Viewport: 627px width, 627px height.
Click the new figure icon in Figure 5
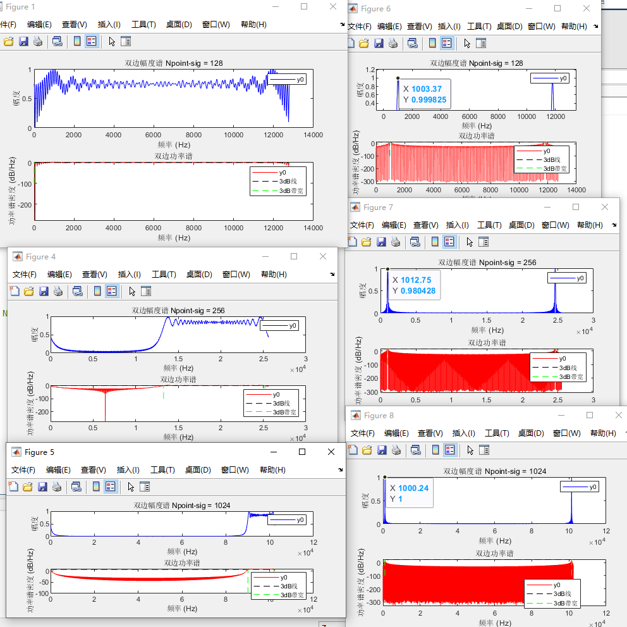[13, 487]
